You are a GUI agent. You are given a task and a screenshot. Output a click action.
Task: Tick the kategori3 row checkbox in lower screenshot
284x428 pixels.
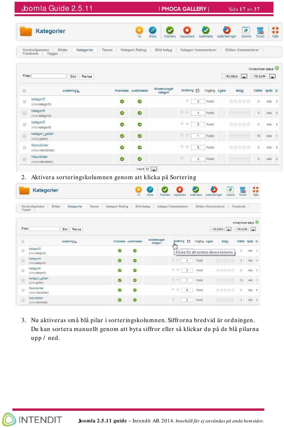(x=23, y=251)
